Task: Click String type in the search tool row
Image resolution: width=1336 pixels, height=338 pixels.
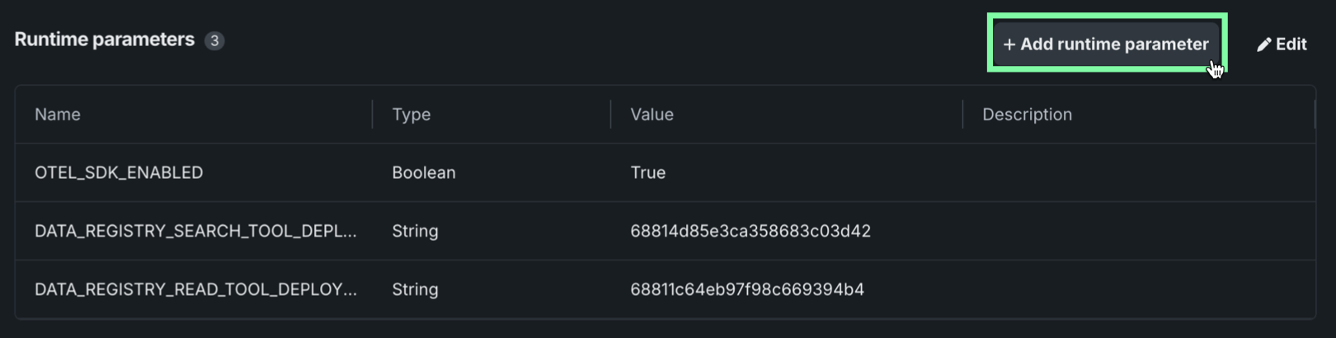Action: pyautogui.click(x=415, y=231)
